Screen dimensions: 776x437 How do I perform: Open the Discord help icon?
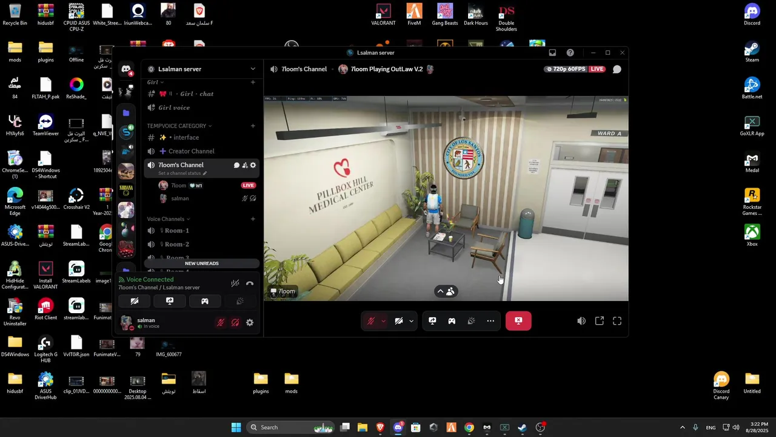point(570,53)
